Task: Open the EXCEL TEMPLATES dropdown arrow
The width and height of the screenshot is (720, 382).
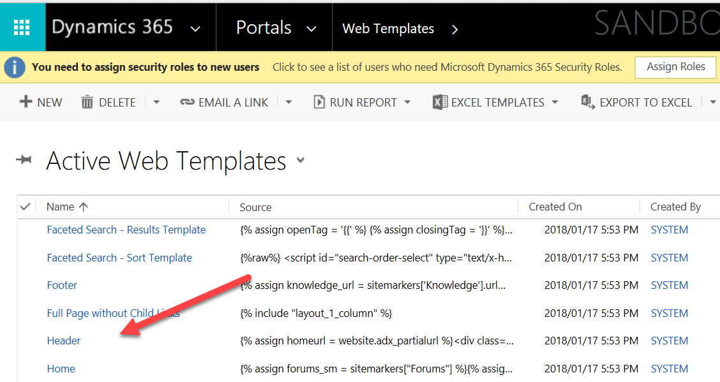Action: pyautogui.click(x=555, y=102)
